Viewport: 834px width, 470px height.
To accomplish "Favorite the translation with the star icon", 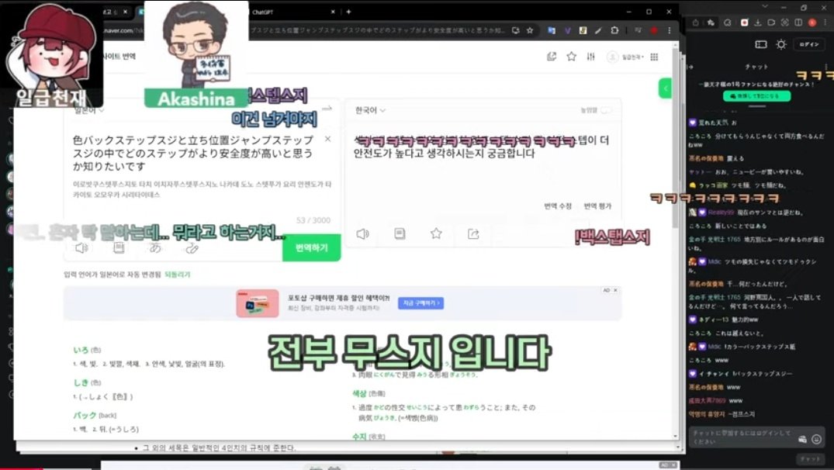I will [x=436, y=233].
